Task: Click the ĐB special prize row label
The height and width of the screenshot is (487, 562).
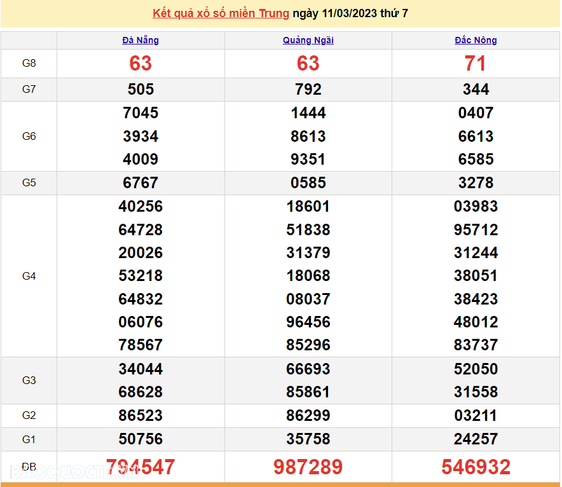Action: click(29, 467)
